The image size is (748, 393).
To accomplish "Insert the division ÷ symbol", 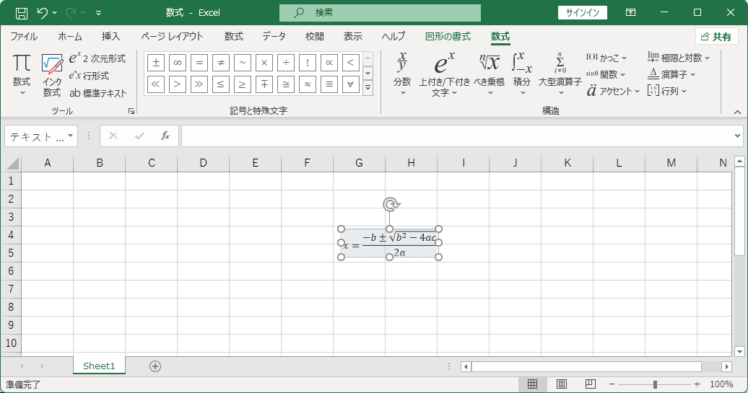I will click(x=286, y=63).
